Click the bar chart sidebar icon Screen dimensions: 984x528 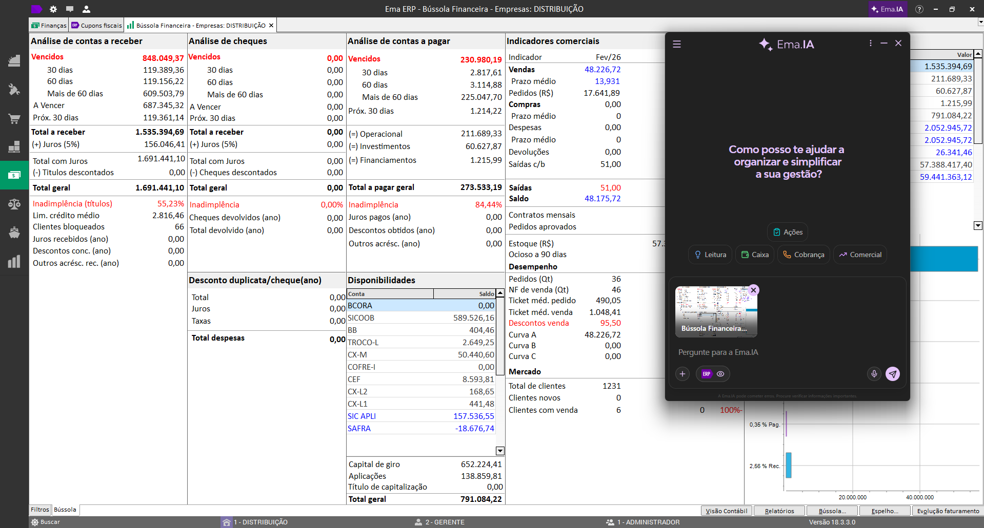(14, 262)
